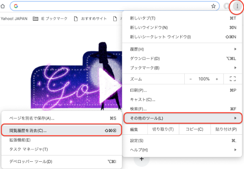Viewport: 244px width, 169px height.
Task: Open 拡張機能(E) submenu item
Action: [x=62, y=140]
